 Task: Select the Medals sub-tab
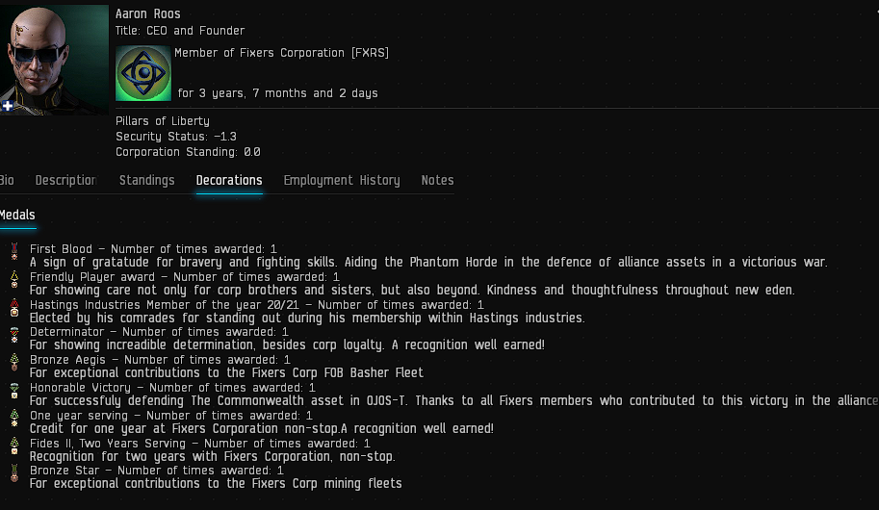coord(17,216)
